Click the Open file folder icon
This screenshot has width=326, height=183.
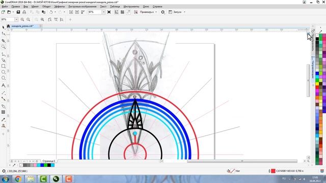pyautogui.click(x=9, y=12)
